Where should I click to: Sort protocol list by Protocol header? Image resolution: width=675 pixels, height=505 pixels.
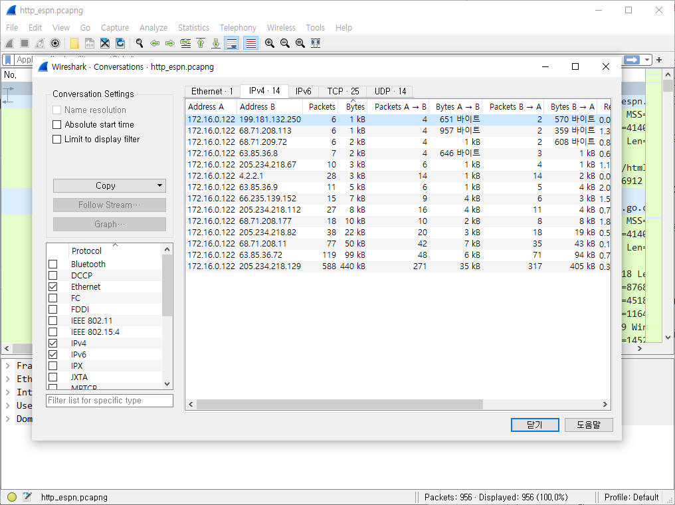(x=115, y=251)
